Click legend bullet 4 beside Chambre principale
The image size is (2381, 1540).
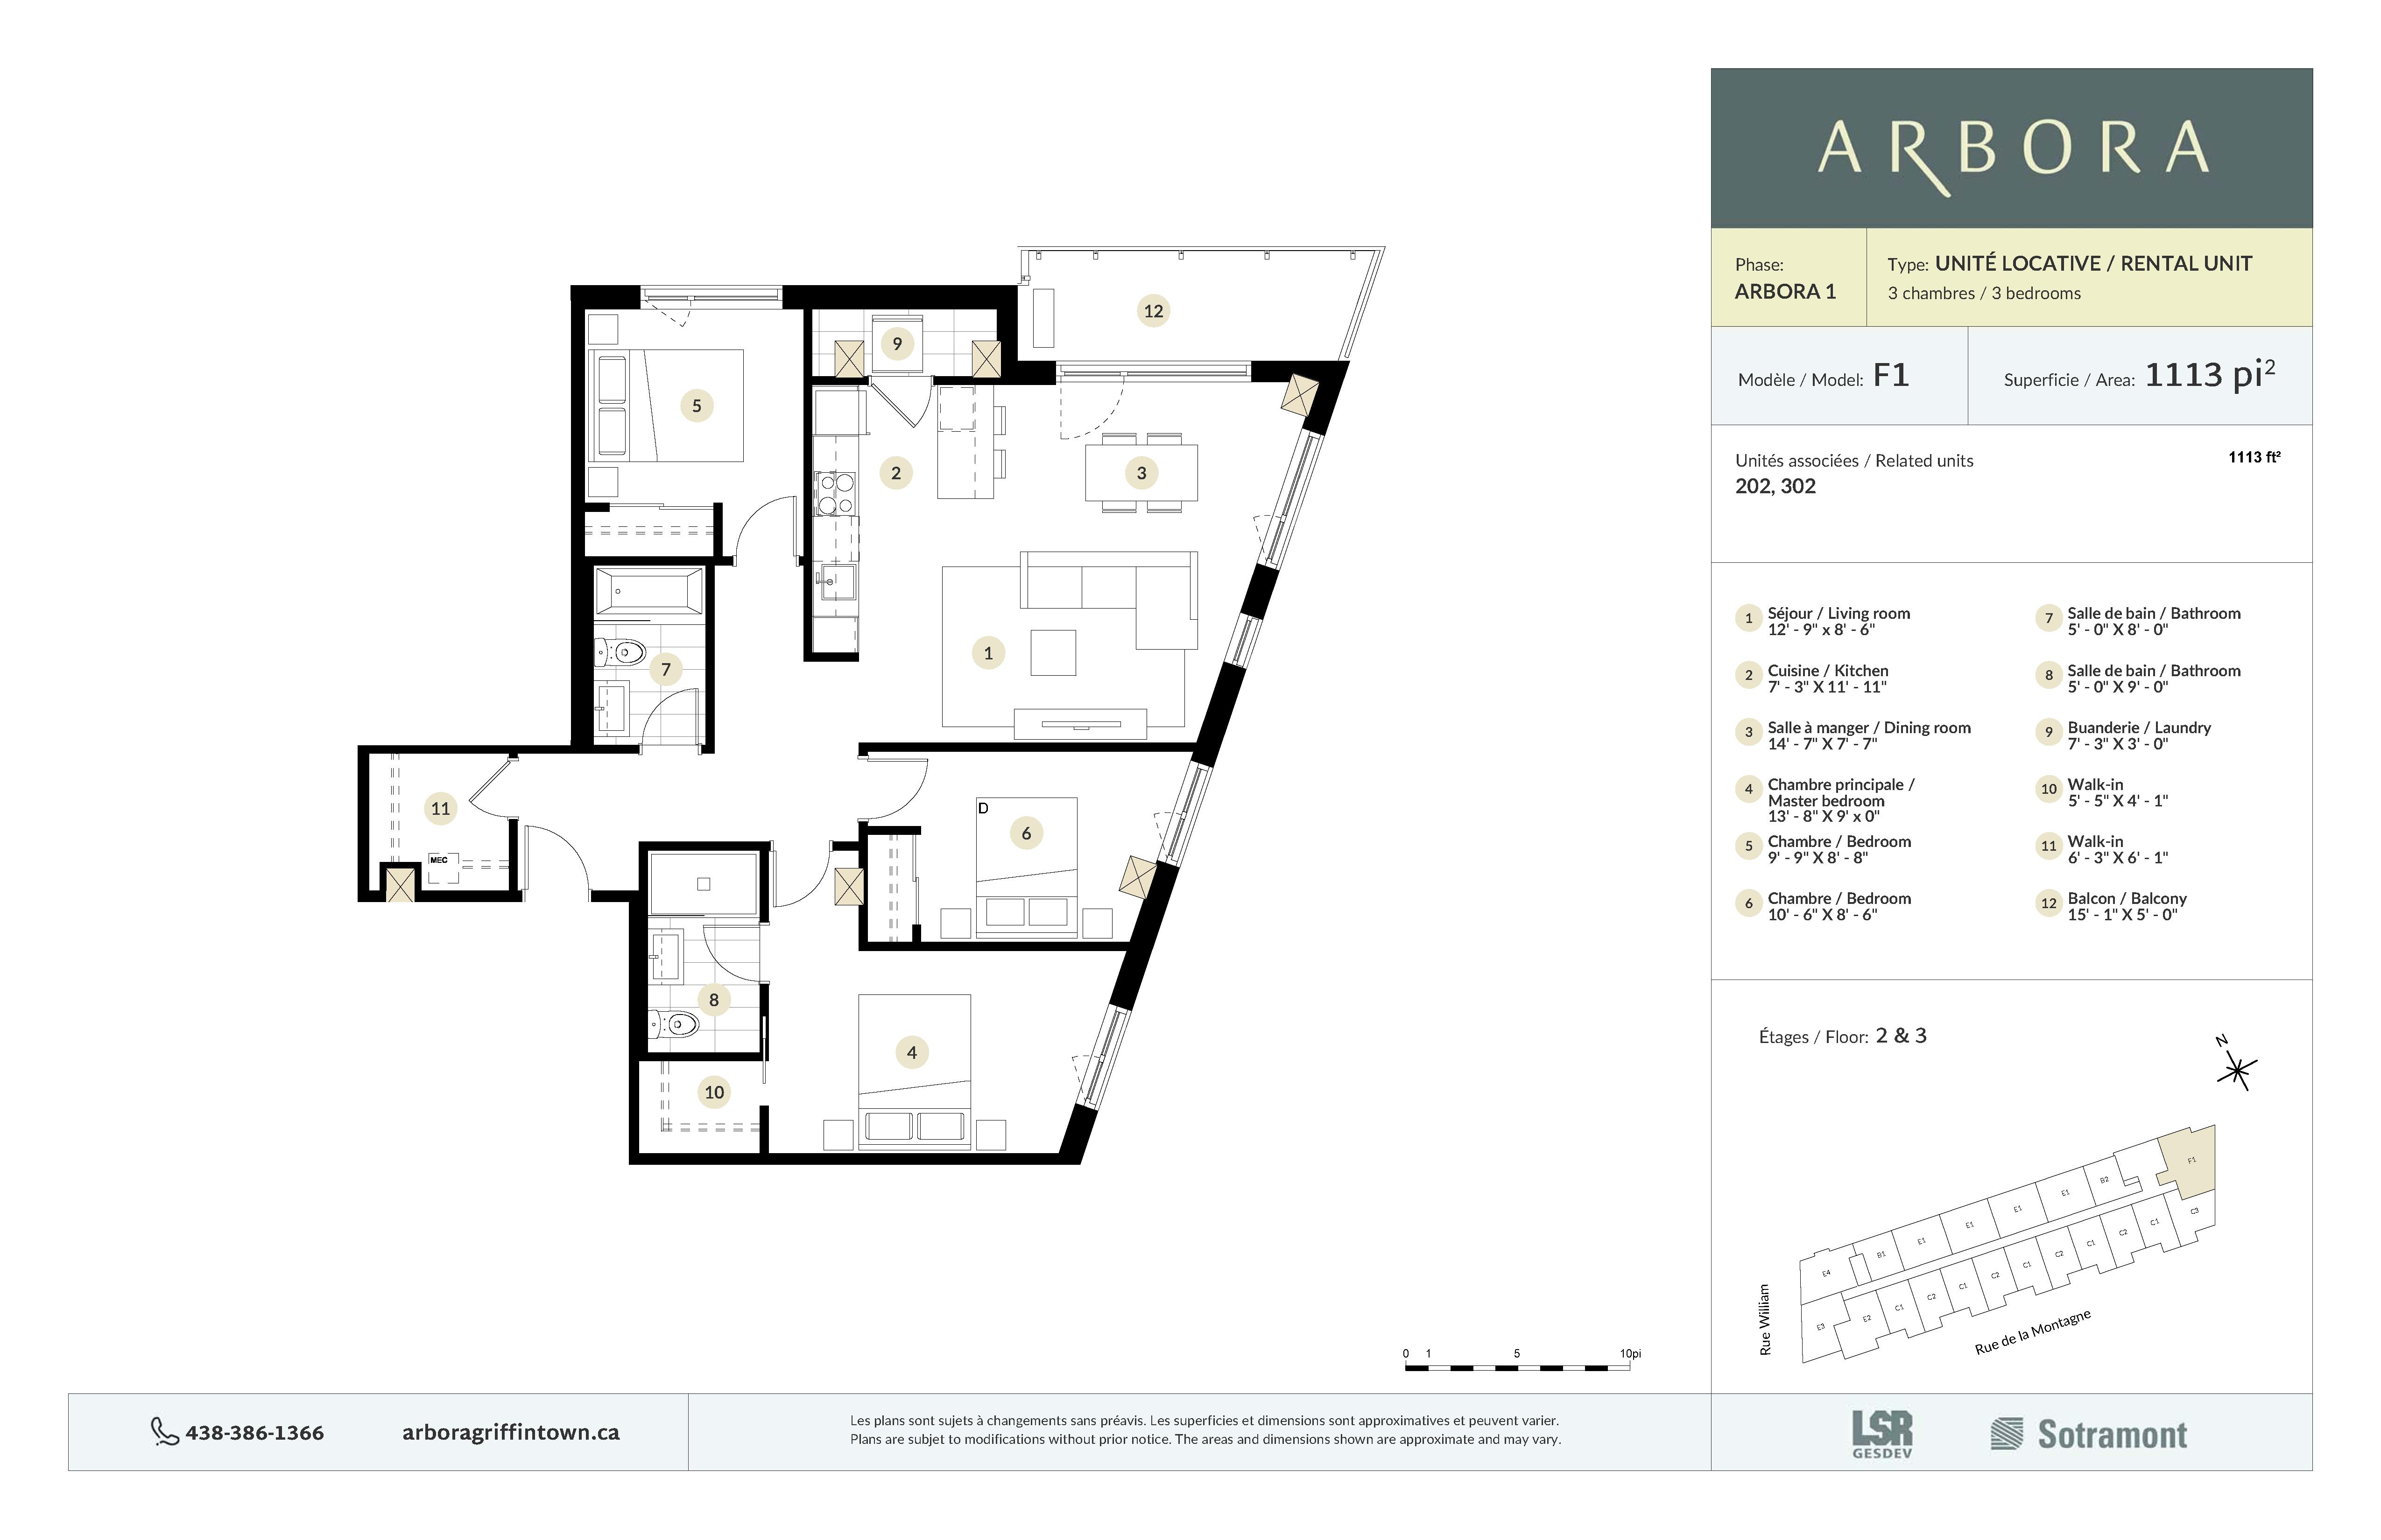click(x=1748, y=789)
